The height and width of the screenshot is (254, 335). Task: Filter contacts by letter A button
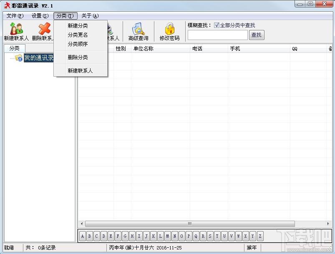[x=83, y=237]
